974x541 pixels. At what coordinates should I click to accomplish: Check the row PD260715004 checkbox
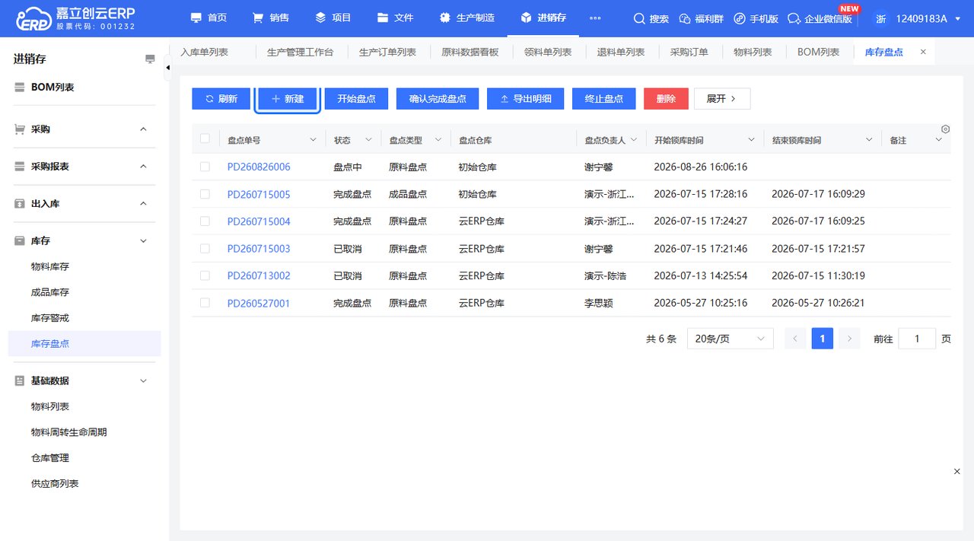coord(205,221)
